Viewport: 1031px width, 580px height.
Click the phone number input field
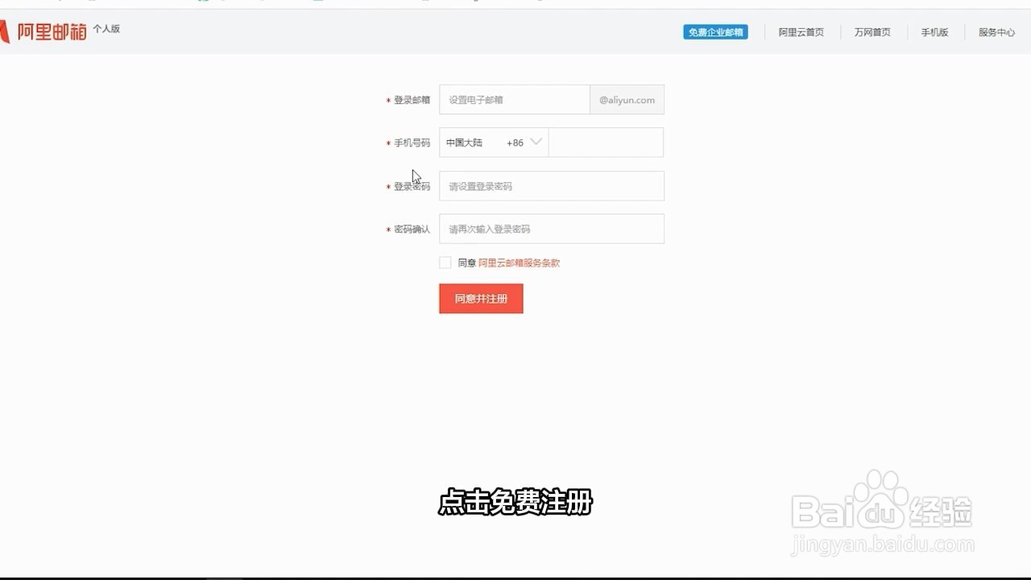point(606,143)
